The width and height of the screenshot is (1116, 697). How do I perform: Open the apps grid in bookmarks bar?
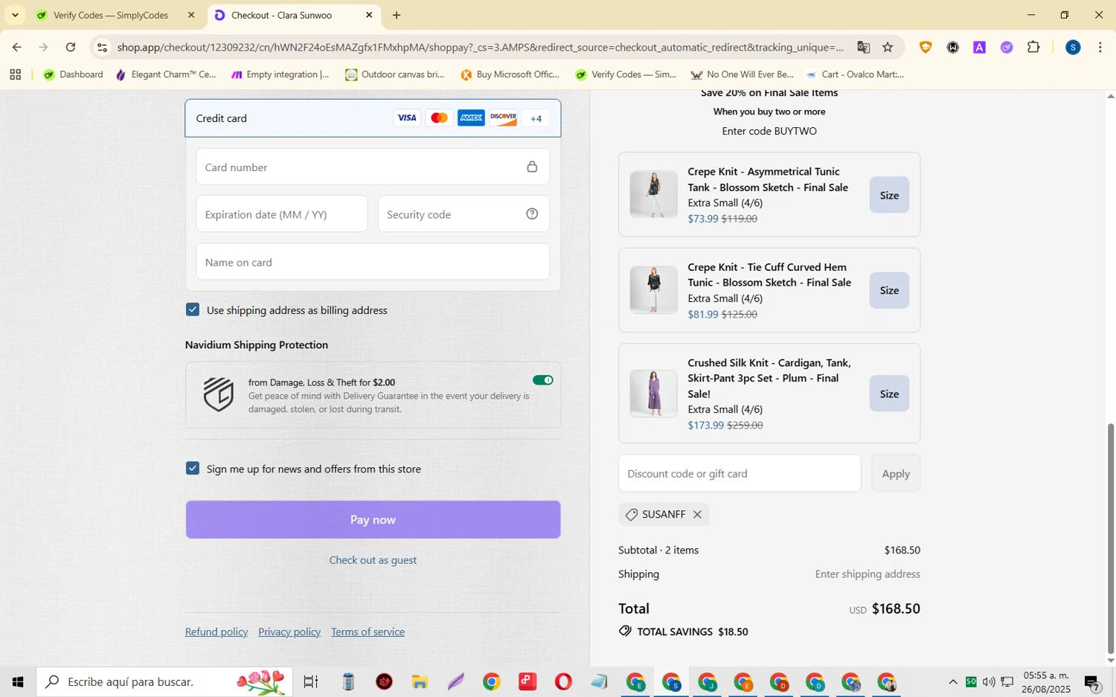[x=15, y=74]
